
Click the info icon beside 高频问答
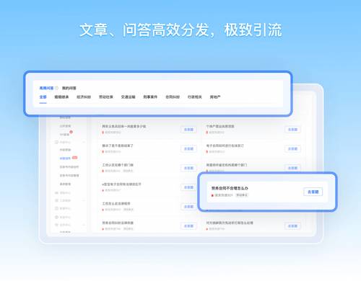56,88
